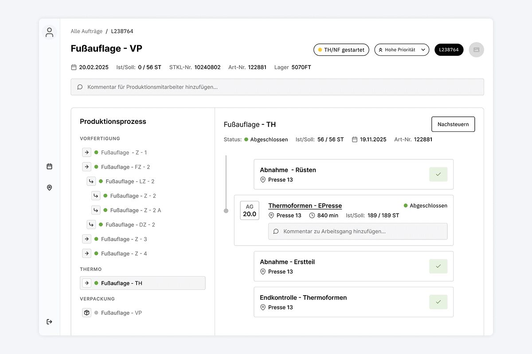The height and width of the screenshot is (354, 532).
Task: Click the calendar icon beside 20.02.2025
Action: point(74,67)
